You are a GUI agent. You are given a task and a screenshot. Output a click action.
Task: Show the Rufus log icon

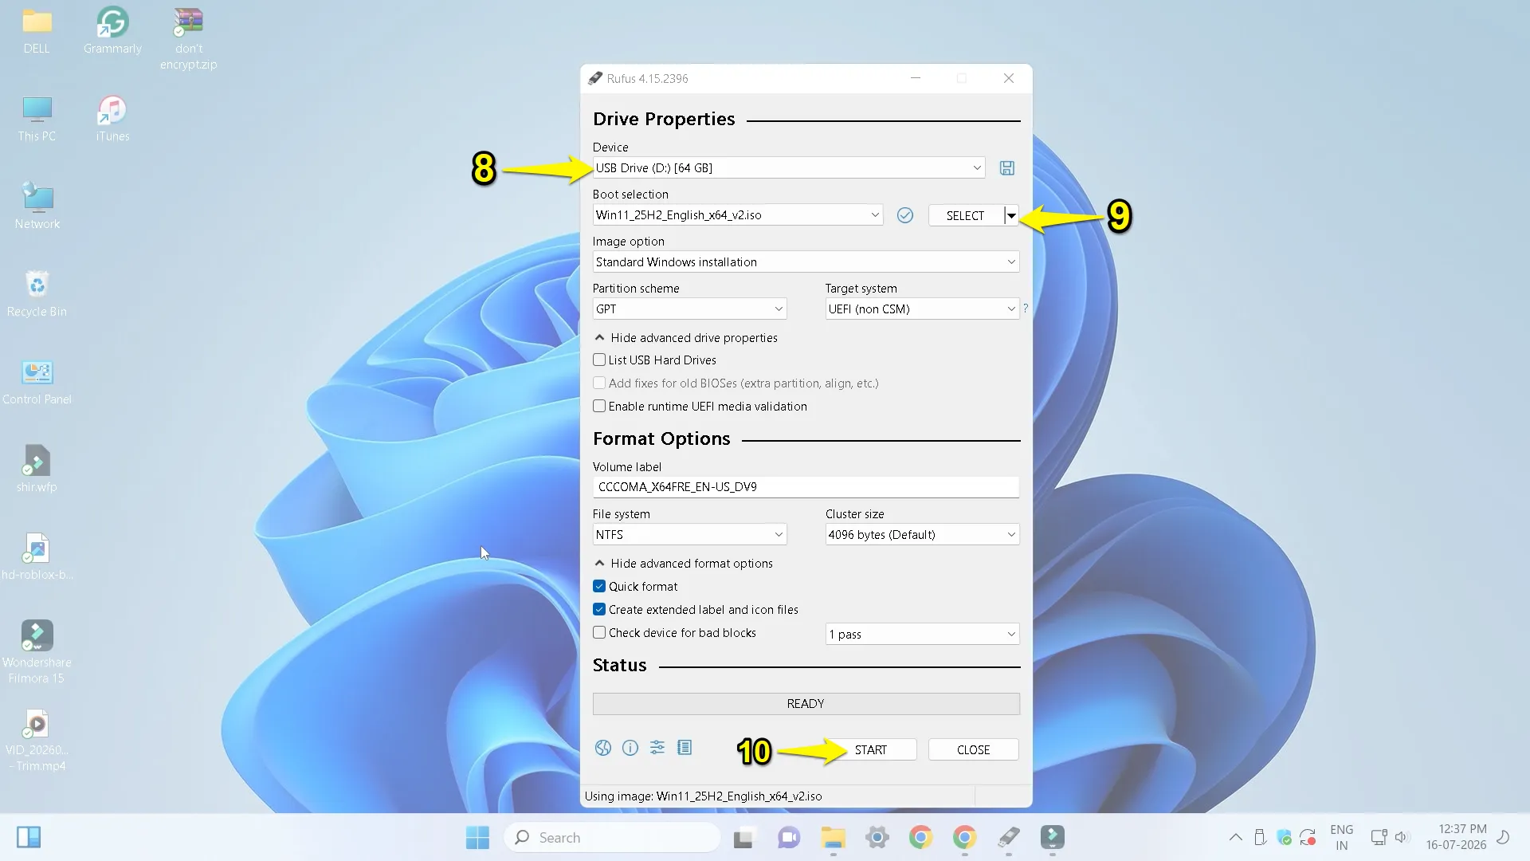(x=685, y=748)
